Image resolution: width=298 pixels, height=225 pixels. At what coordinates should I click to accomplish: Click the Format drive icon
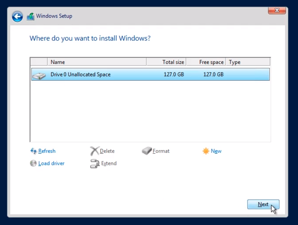[147, 151]
